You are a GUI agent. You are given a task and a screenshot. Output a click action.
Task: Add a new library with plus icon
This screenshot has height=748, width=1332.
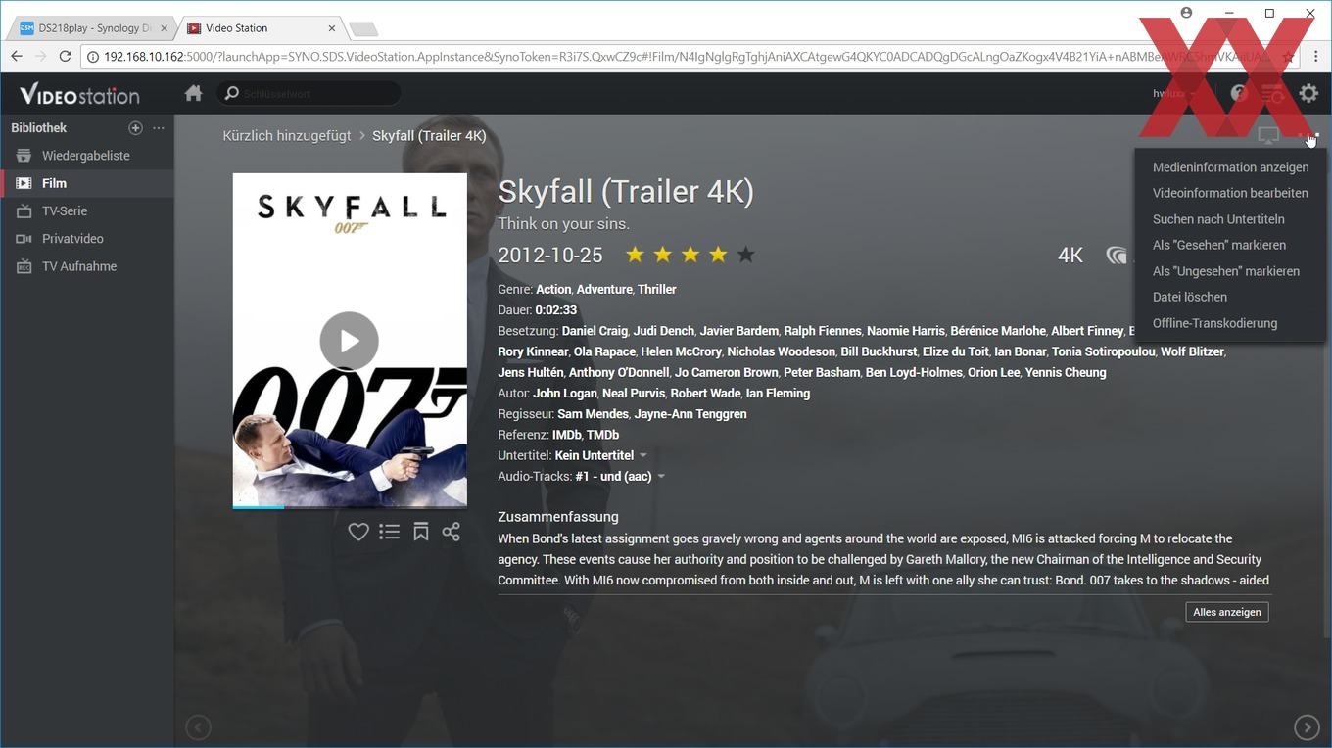pyautogui.click(x=135, y=128)
